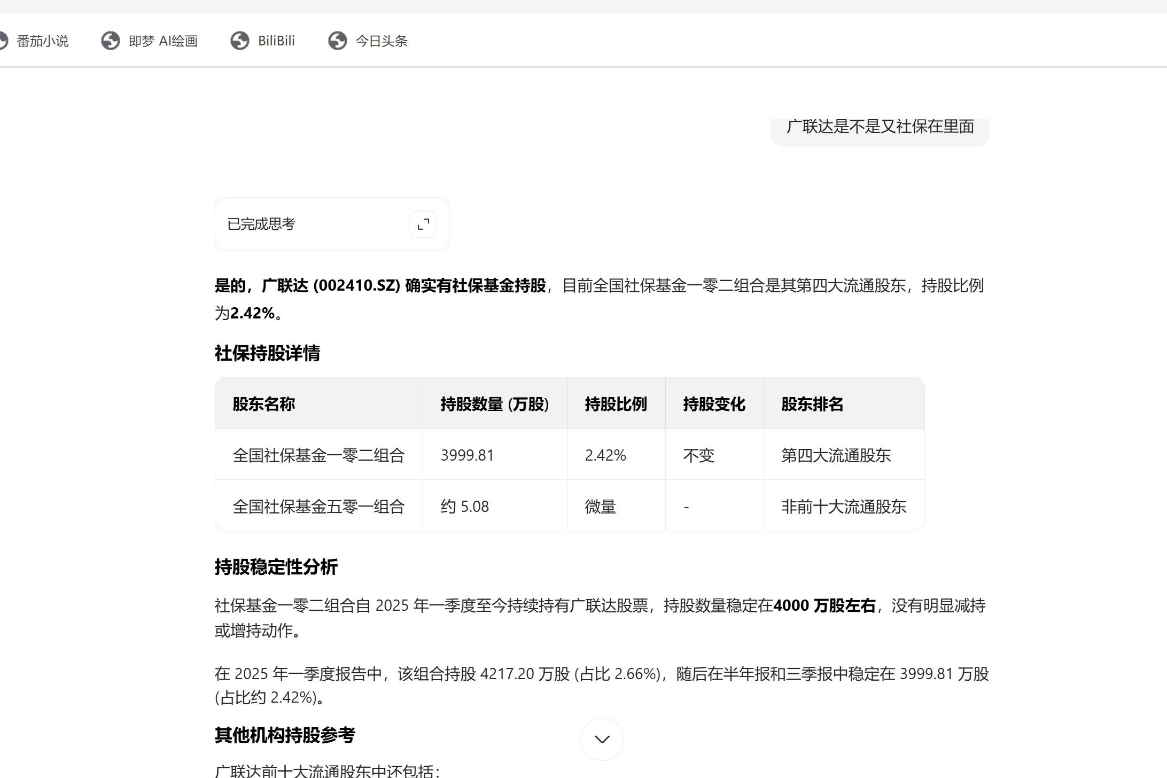This screenshot has height=778, width=1167.
Task: Click the 3999.81 shares cell
Action: 467,455
